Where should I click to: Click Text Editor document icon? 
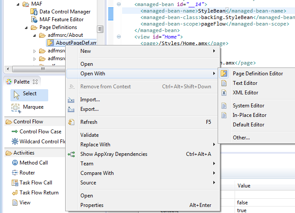point(224,83)
